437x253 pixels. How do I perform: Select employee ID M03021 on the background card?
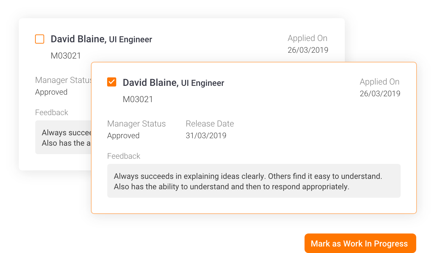click(x=66, y=56)
